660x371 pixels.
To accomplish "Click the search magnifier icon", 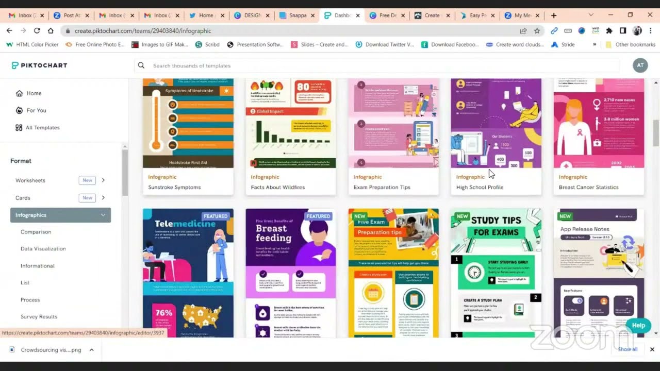I will [x=141, y=65].
